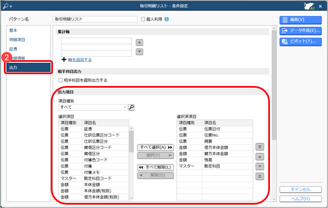Screen dimensions: 328x208
Task: Enable 相手科目を個別出力する checkbox
Action: coord(60,80)
